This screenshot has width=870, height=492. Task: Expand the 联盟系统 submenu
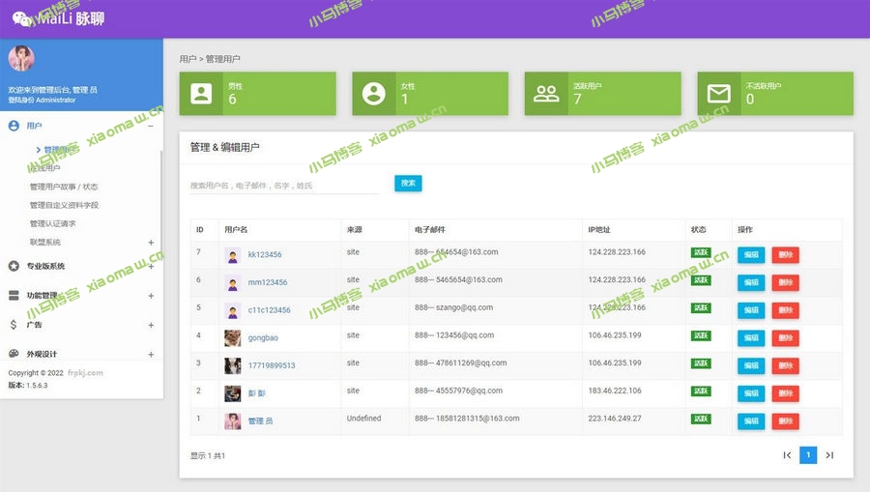(x=151, y=243)
